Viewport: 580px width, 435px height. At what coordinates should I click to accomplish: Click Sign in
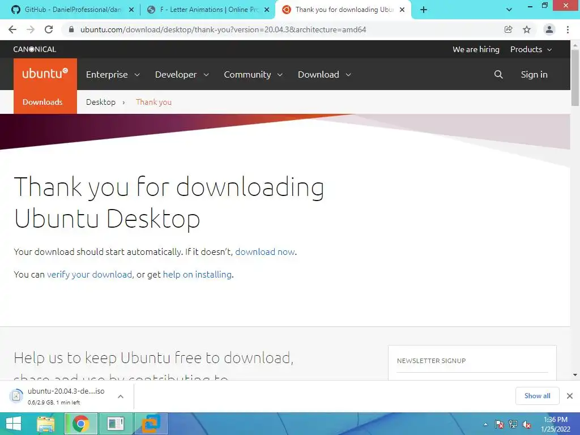pyautogui.click(x=534, y=74)
